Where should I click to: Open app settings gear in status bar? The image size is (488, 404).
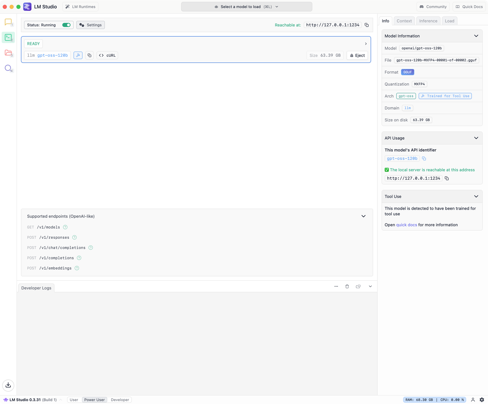[482, 400]
